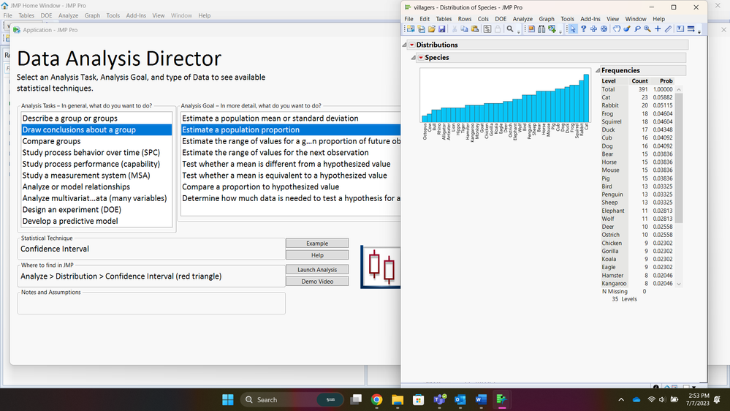Select 'Compare groups' analysis task
Image resolution: width=730 pixels, height=411 pixels.
96,141
